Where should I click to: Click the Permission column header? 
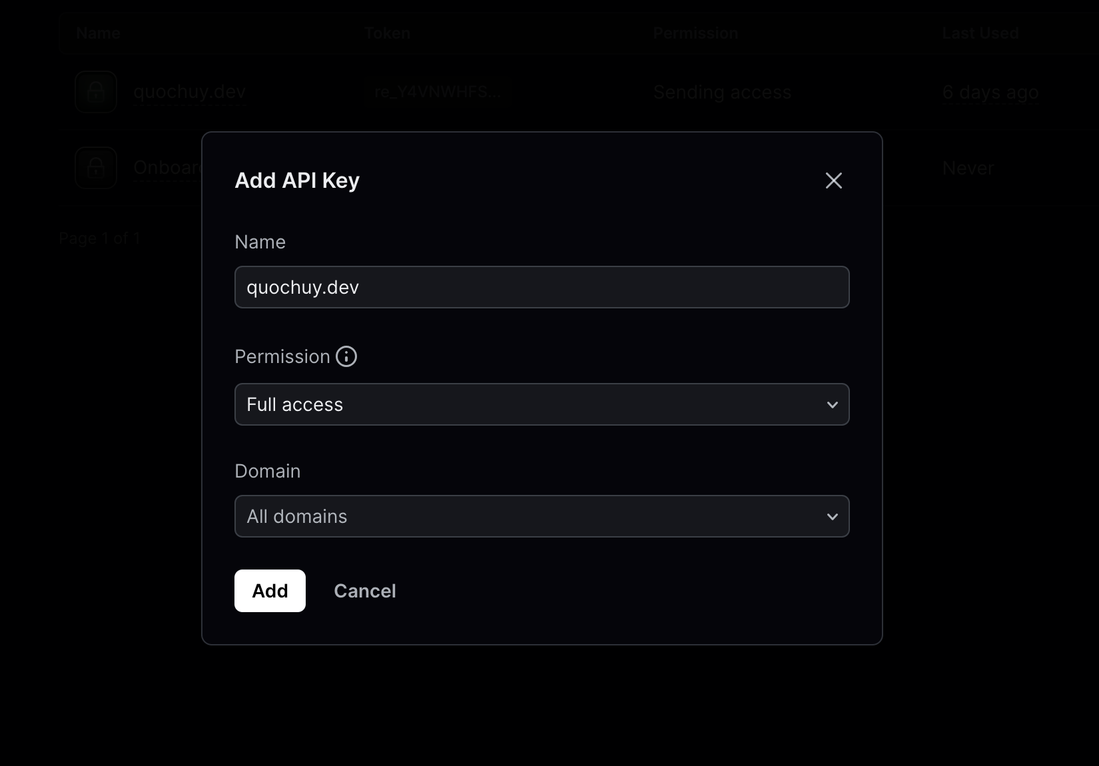tap(695, 33)
